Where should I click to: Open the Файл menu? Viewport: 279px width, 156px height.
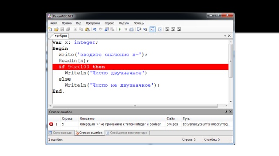click(54, 23)
